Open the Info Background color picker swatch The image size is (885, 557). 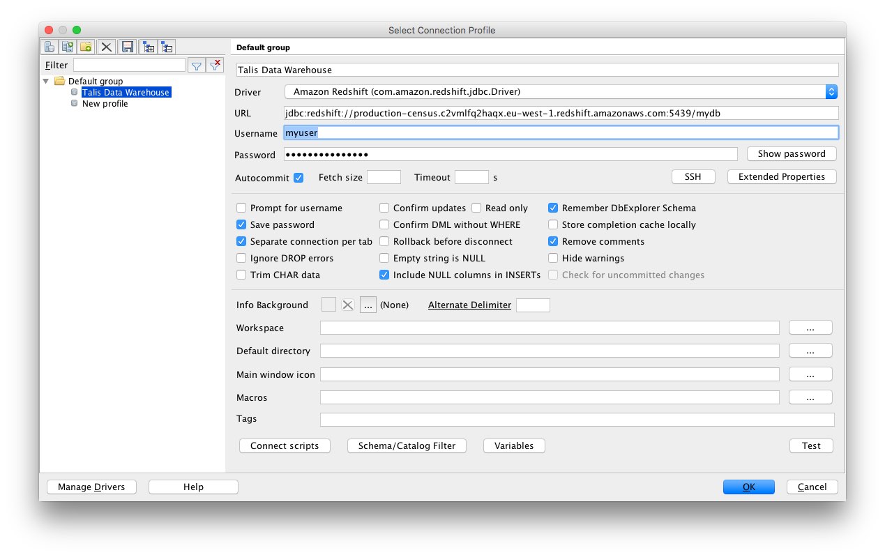tap(328, 305)
